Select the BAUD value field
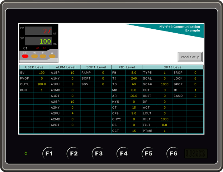Image resolution: width=223 pixels, height=172 pixels. point(195,96)
